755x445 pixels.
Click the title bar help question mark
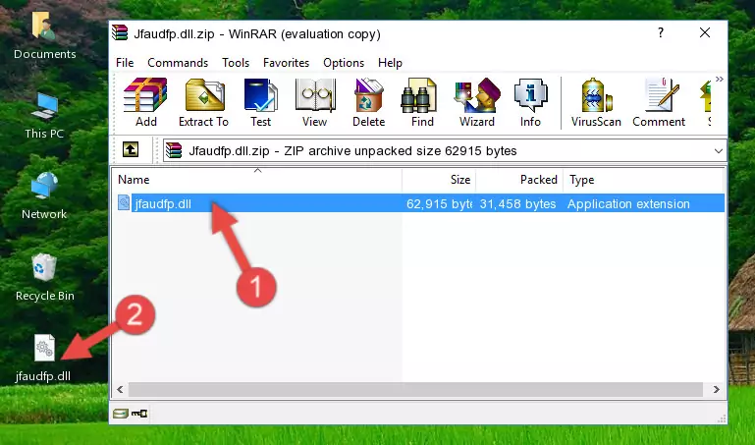click(661, 32)
